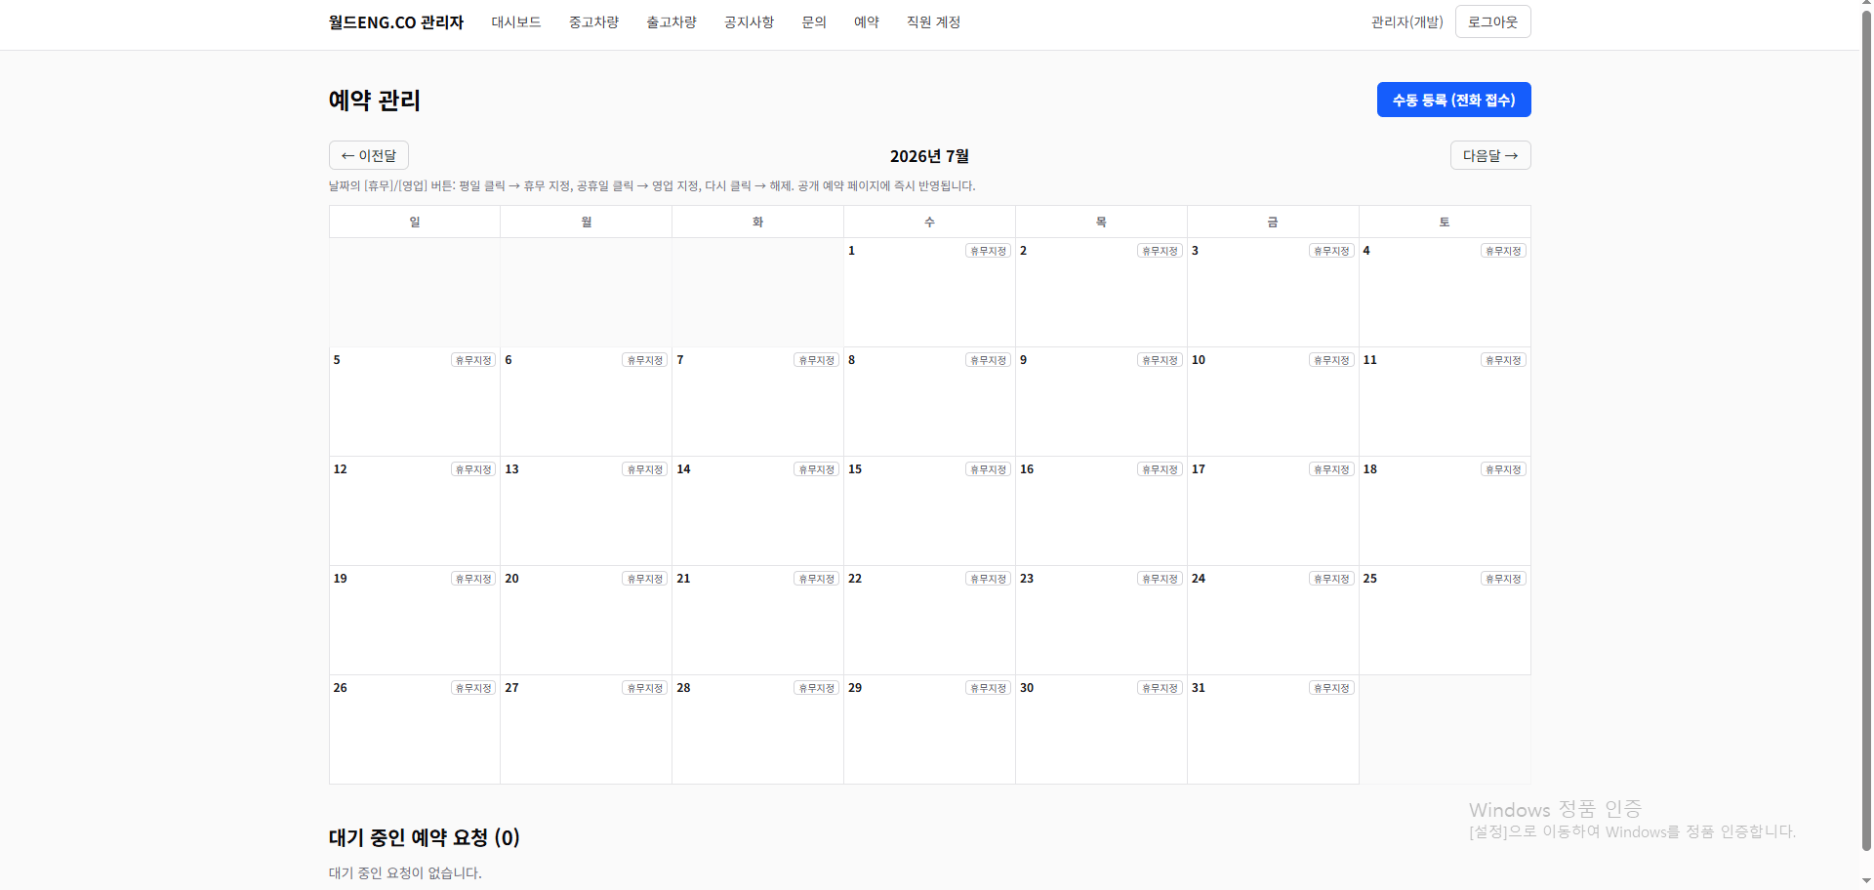Screen dimensions: 1874x890
Task: Toggle 휴무지정 for July 3
Action: point(1331,251)
